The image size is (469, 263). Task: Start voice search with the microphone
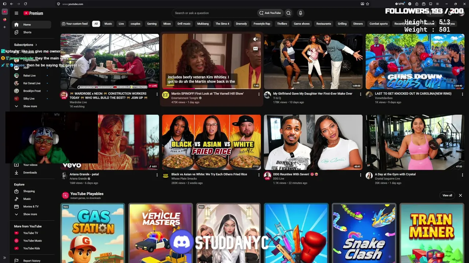click(x=300, y=13)
